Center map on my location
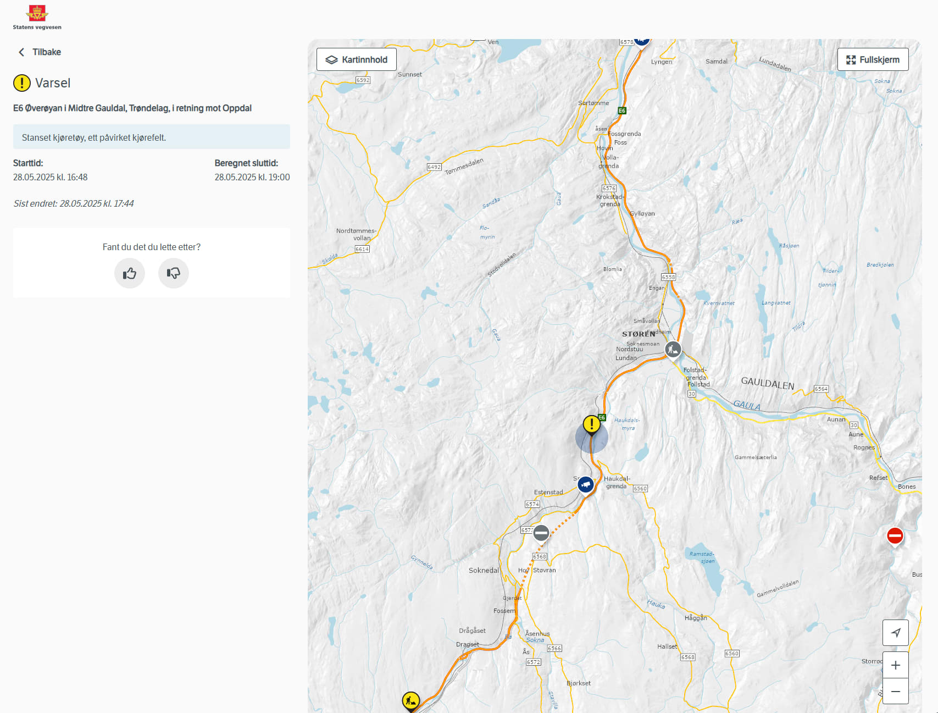 895,633
